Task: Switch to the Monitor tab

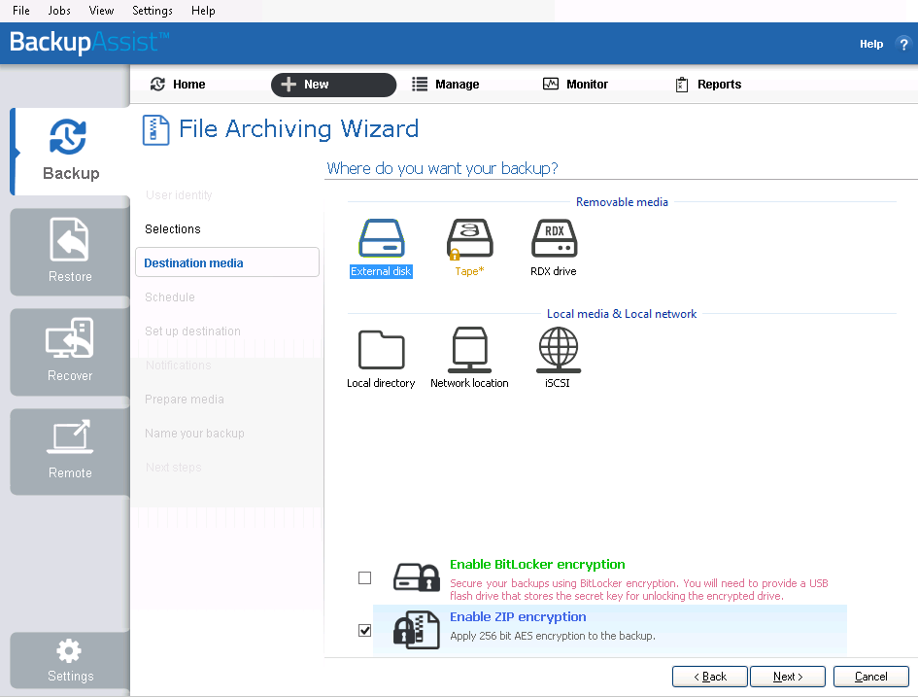Action: [575, 85]
